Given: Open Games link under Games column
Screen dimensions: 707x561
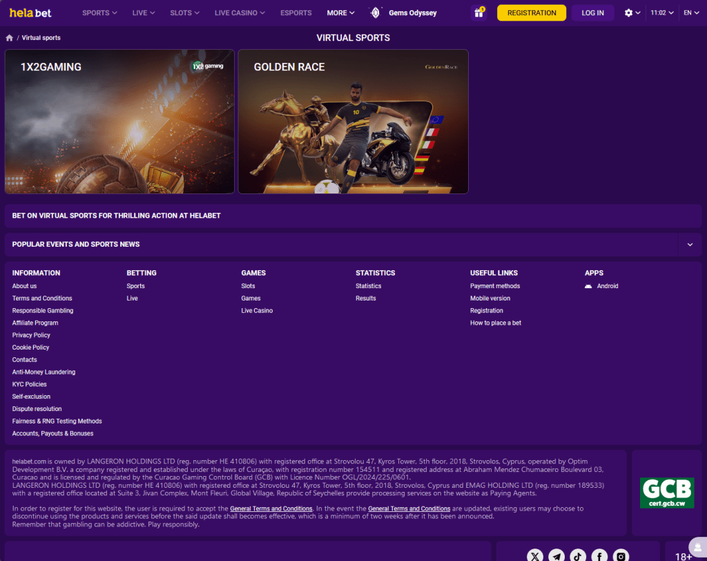Looking at the screenshot, I should pyautogui.click(x=251, y=298).
